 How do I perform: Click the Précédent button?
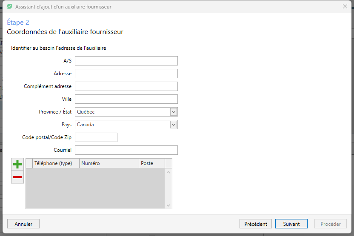[x=256, y=224]
